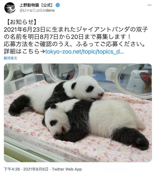Click the 応募方法をご確認 text line
This screenshot has height=175, width=155.
[75, 44]
